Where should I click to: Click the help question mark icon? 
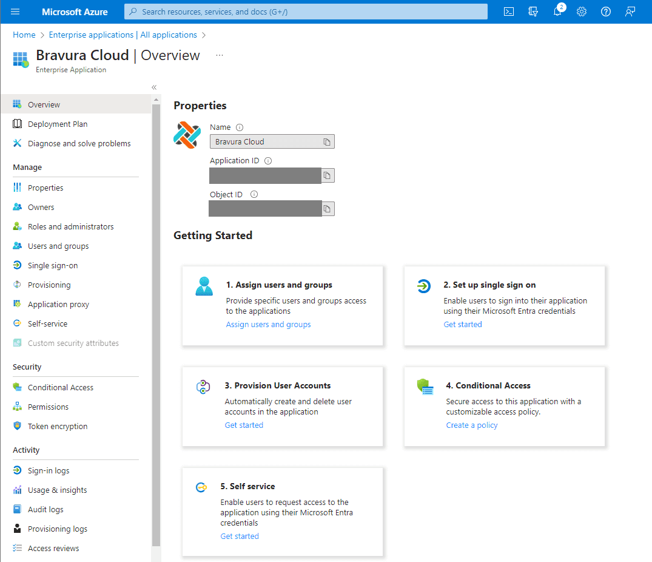pos(605,12)
